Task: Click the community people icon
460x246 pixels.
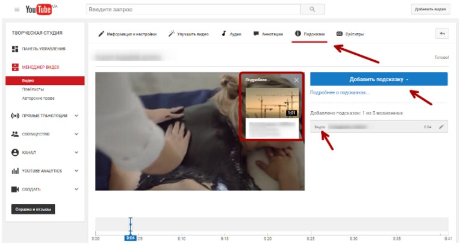Action: [x=15, y=134]
